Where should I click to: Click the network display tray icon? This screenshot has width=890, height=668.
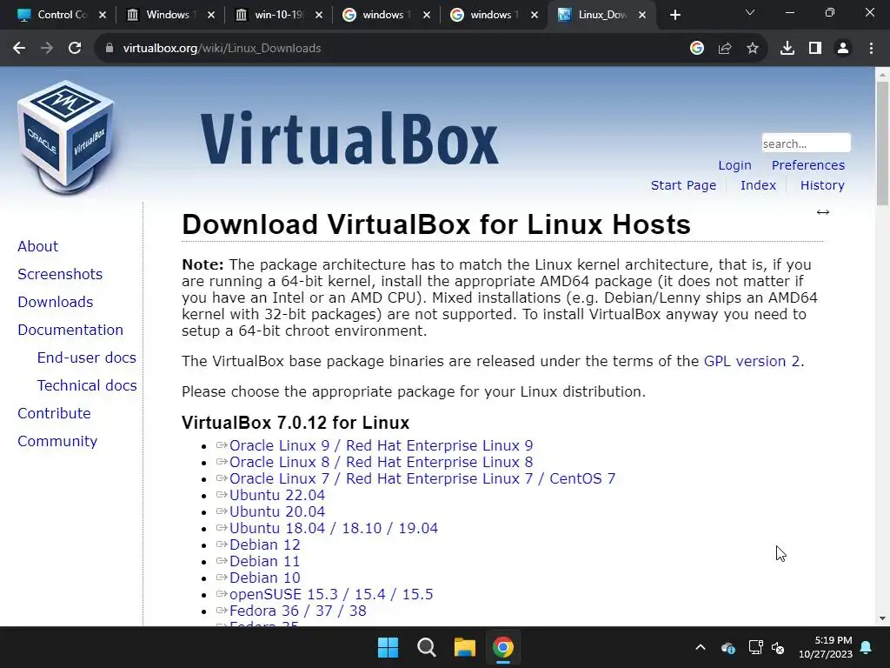755,647
